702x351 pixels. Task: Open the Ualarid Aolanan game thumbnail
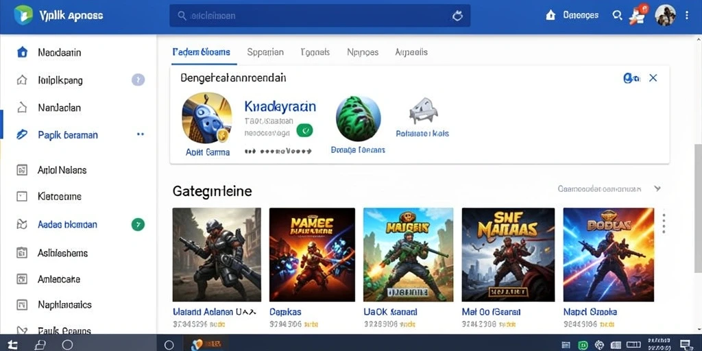coord(217,254)
